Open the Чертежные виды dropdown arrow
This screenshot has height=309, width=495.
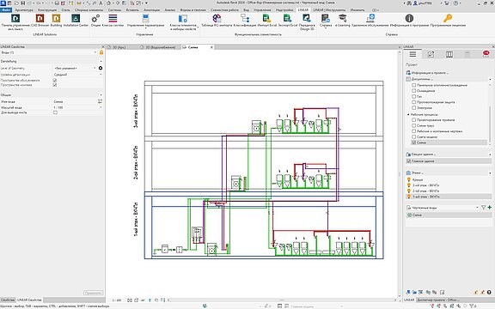[477, 208]
